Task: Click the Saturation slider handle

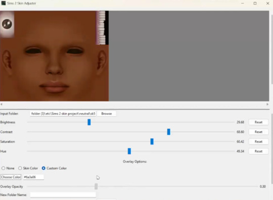Action: click(x=152, y=141)
